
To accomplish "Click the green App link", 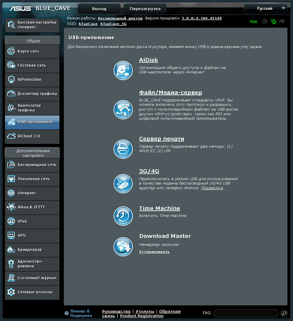I will (254, 22).
